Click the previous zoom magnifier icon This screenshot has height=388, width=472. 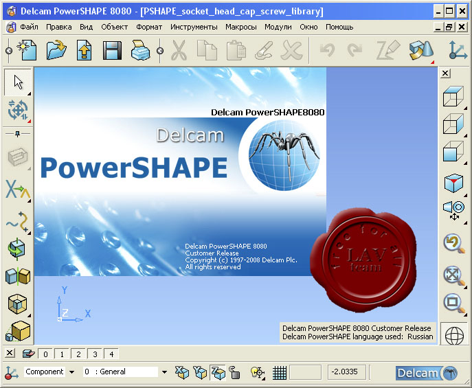pos(454,244)
